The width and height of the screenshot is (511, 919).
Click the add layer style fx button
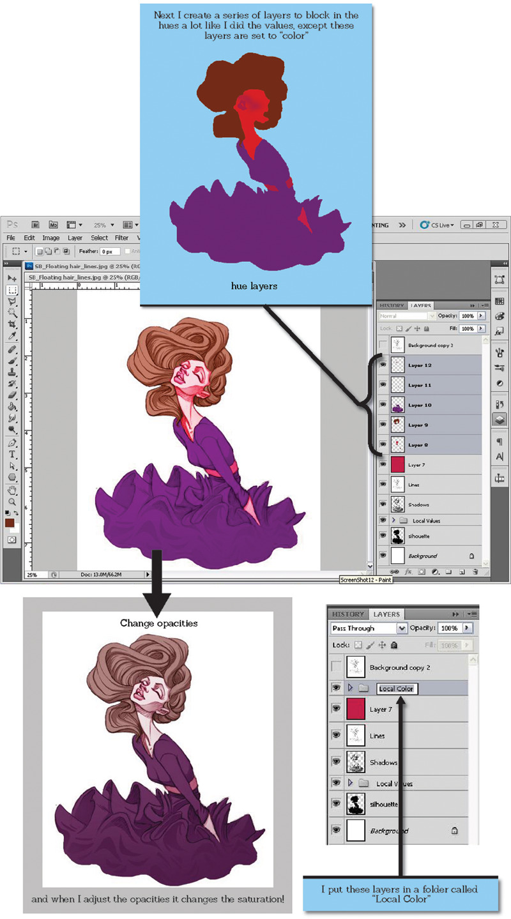408,572
